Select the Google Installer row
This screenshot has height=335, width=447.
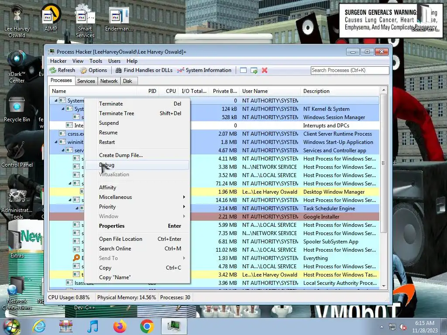pos(214,217)
